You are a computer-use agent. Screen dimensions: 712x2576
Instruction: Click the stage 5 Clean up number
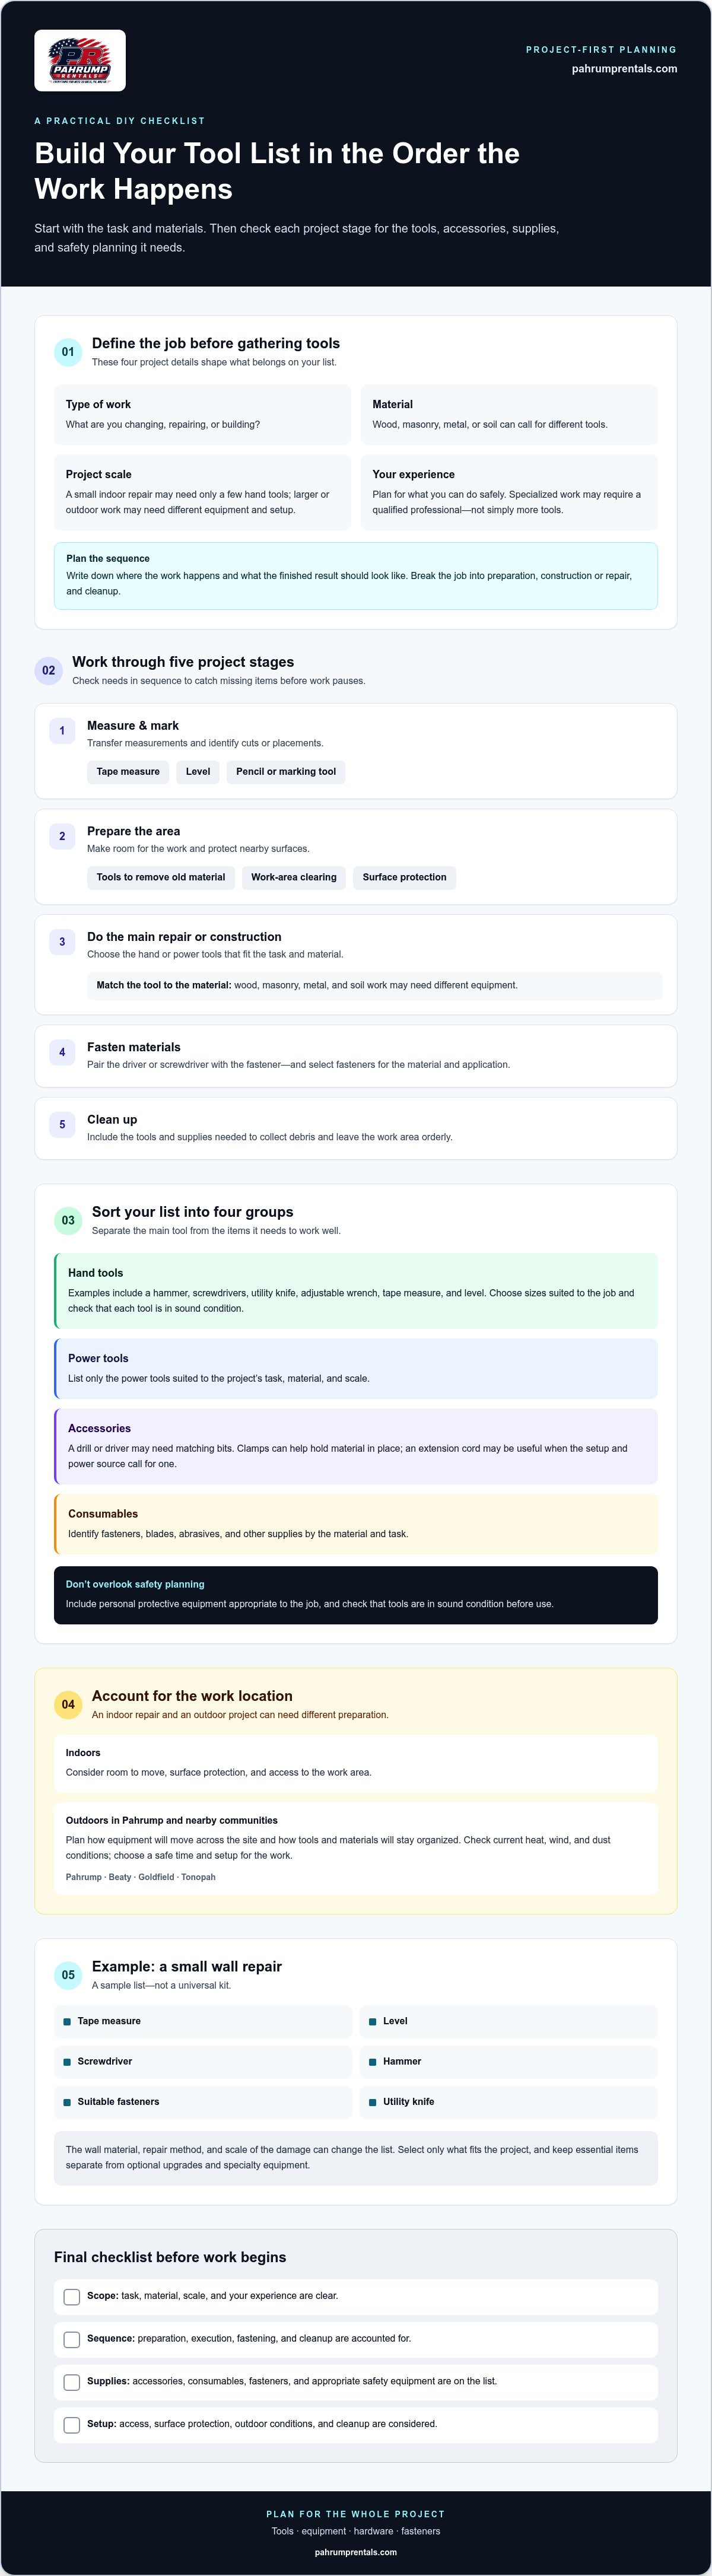[x=62, y=1125]
